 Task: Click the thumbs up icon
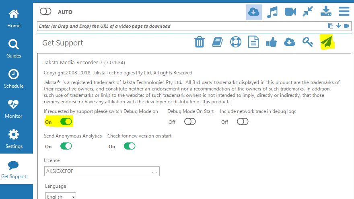272,42
